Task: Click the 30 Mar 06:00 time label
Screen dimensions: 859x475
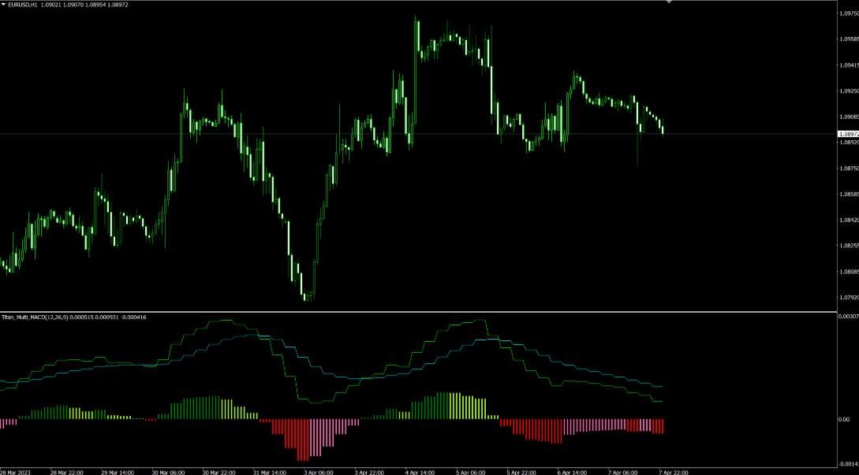Action: 168,472
